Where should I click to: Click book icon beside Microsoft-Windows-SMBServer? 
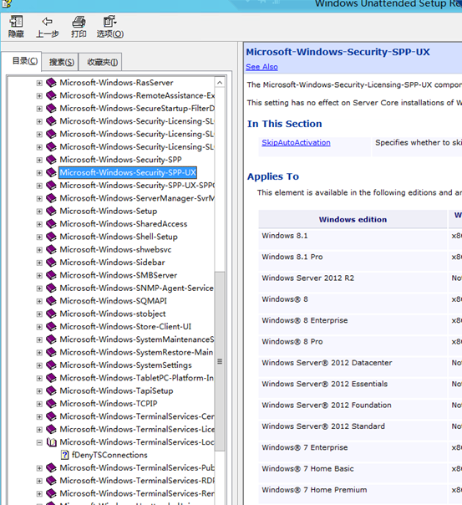click(51, 275)
